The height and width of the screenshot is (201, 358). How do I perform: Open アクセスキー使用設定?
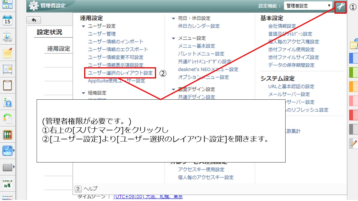201,169
